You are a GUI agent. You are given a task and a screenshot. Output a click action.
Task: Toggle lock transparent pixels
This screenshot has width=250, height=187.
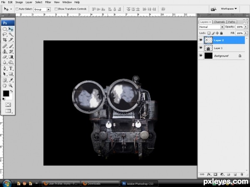point(209,33)
